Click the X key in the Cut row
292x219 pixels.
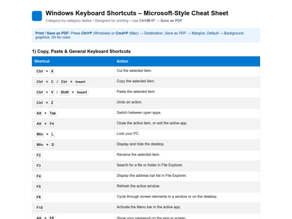point(52,71)
